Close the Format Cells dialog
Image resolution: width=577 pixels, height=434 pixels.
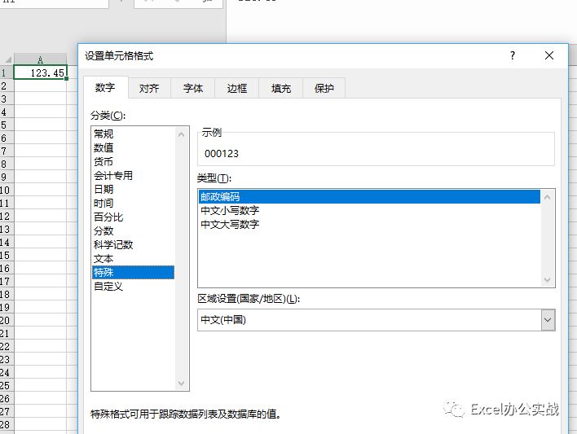point(549,55)
